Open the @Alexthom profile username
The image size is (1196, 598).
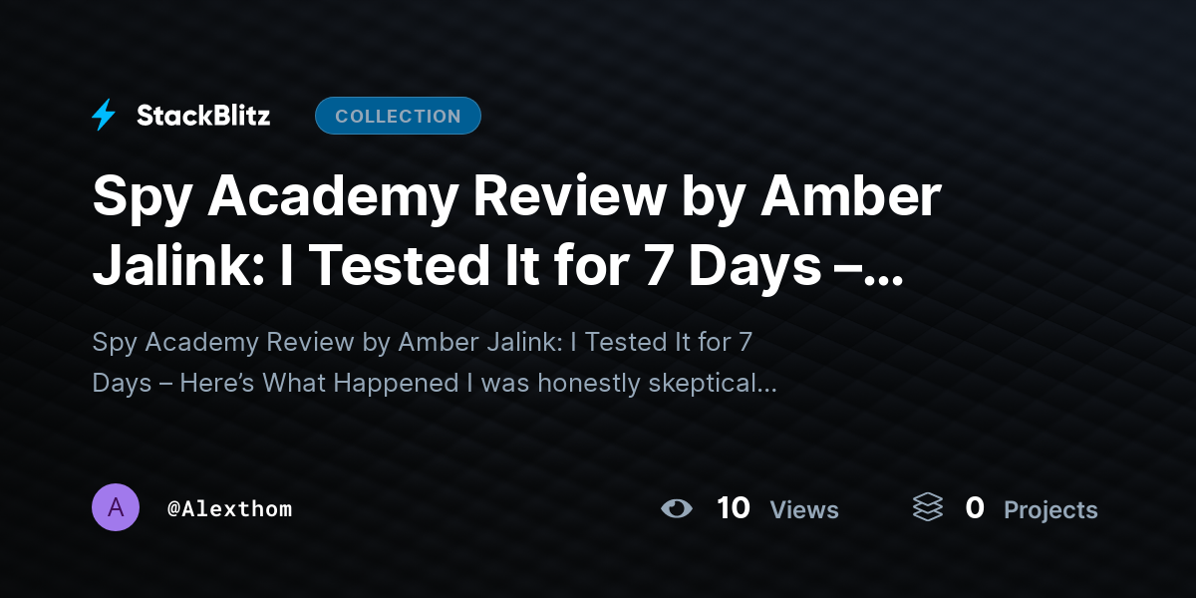tap(230, 508)
